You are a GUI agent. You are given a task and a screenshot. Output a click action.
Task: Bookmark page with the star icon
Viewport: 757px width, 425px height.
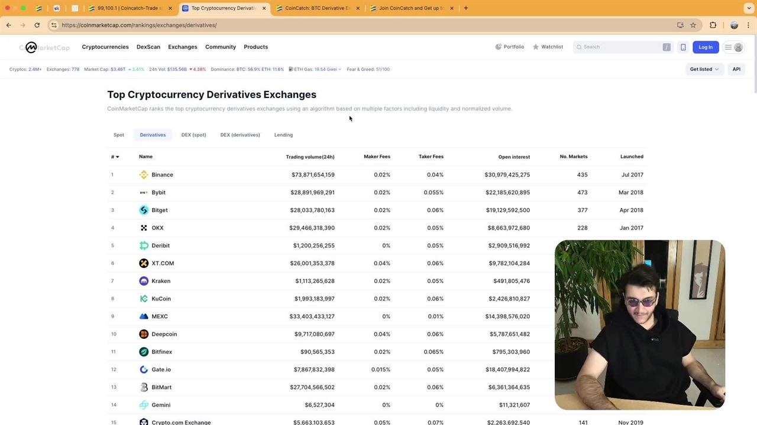pos(693,25)
